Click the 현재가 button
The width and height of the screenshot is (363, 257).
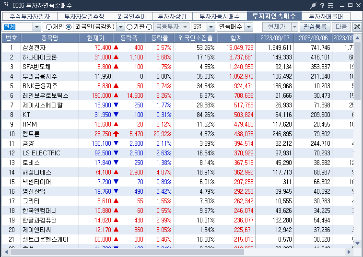(277, 27)
